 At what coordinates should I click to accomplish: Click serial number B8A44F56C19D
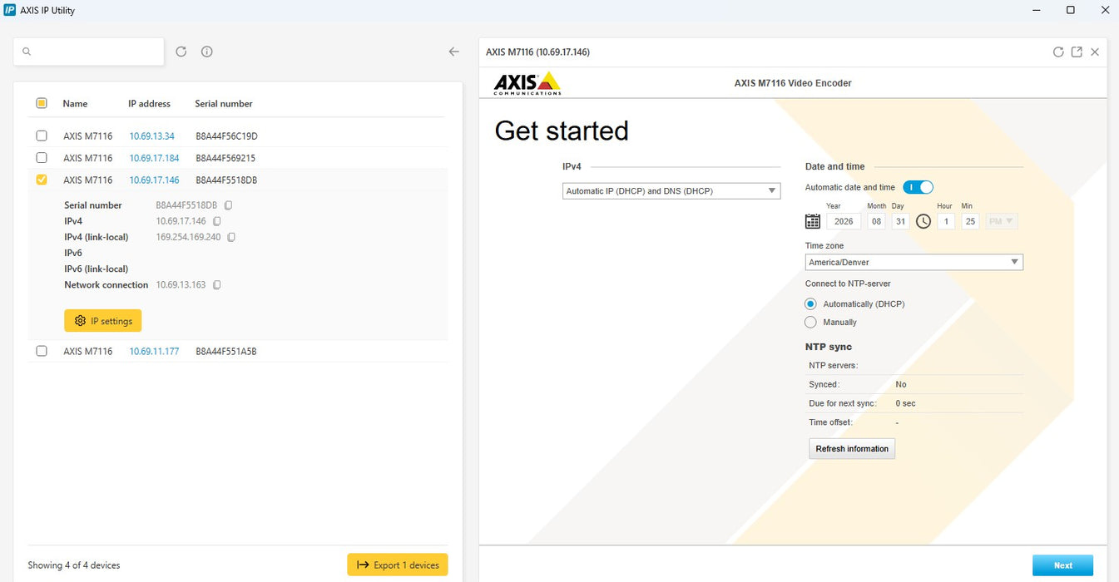coord(226,136)
